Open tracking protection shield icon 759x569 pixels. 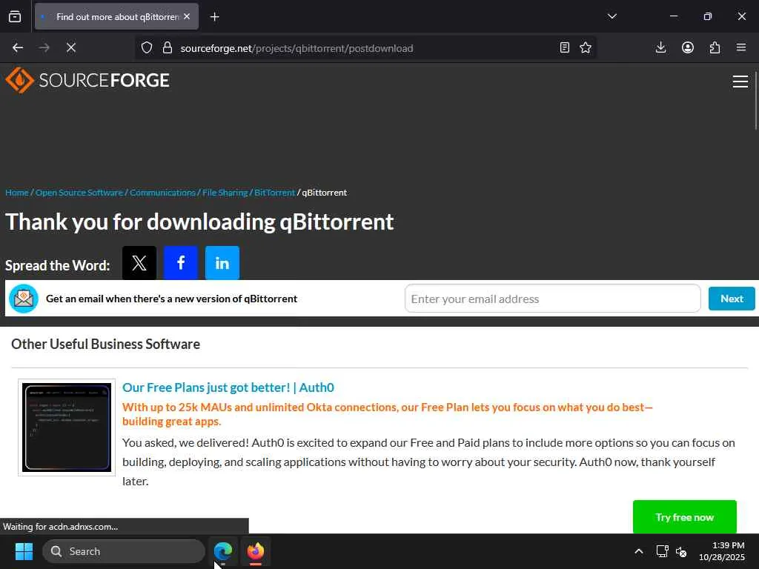(x=147, y=47)
